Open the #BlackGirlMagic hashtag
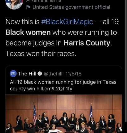The width and height of the screenshot is (127, 133). coord(67,22)
